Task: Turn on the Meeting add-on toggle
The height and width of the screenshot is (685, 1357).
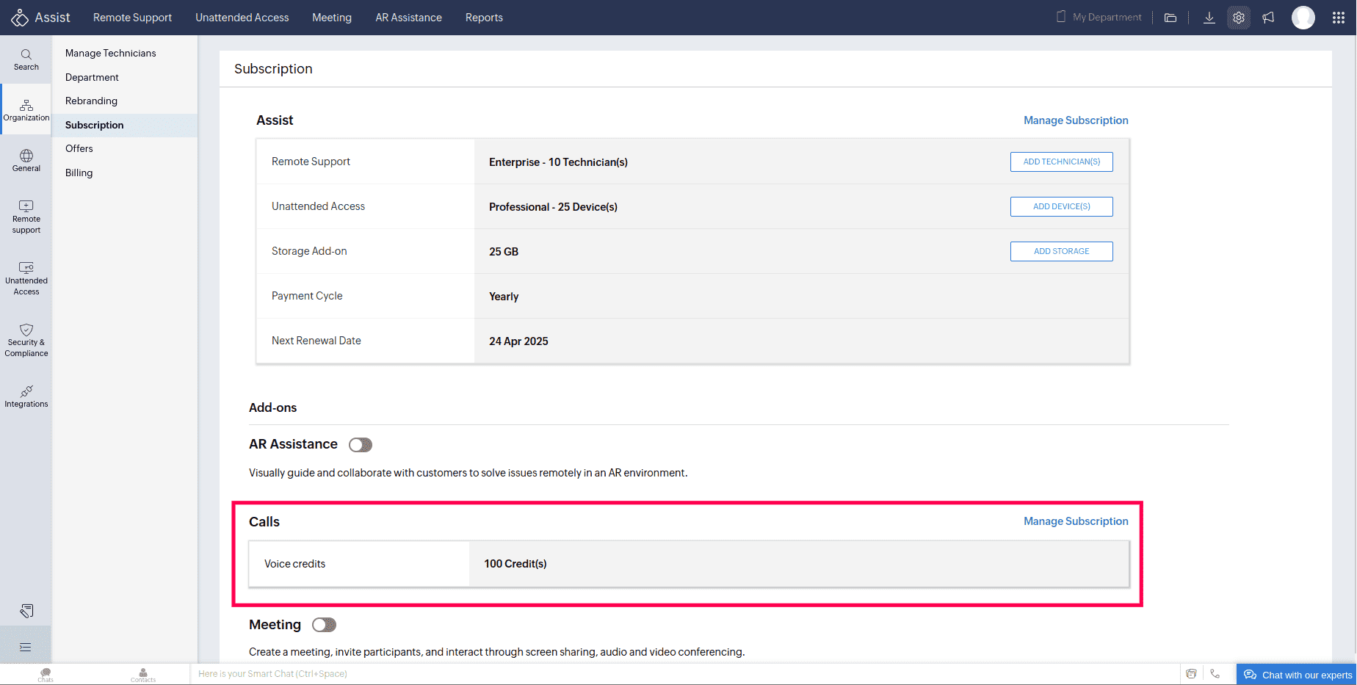Action: point(324,625)
